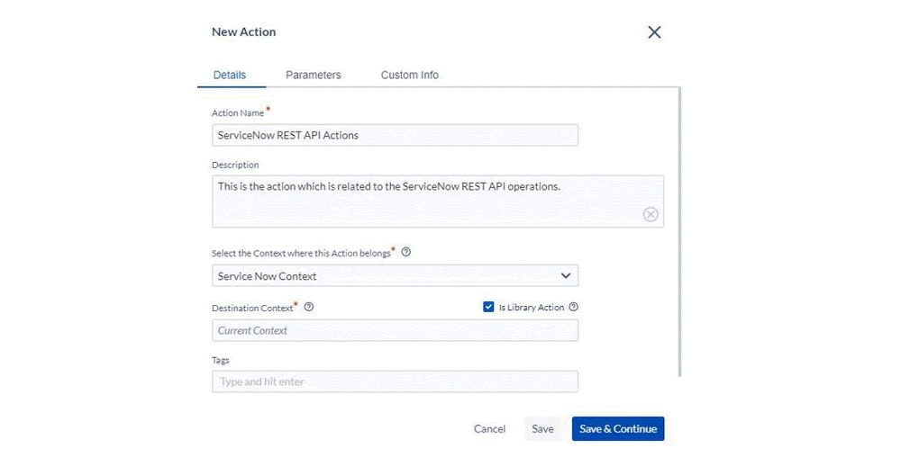Show help for Select the Context field

pos(405,252)
